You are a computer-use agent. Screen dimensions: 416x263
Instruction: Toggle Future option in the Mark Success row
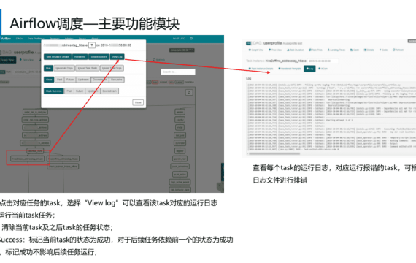(x=80, y=91)
